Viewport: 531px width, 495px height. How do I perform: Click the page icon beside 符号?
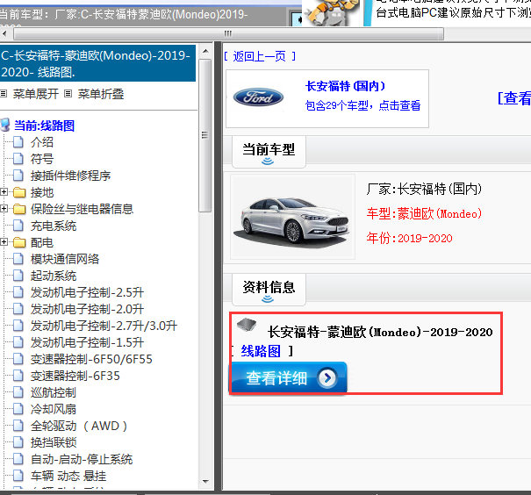click(x=18, y=159)
